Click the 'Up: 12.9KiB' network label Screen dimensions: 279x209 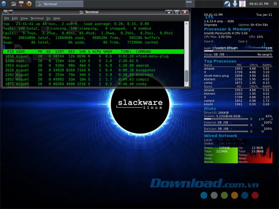pos(251,148)
